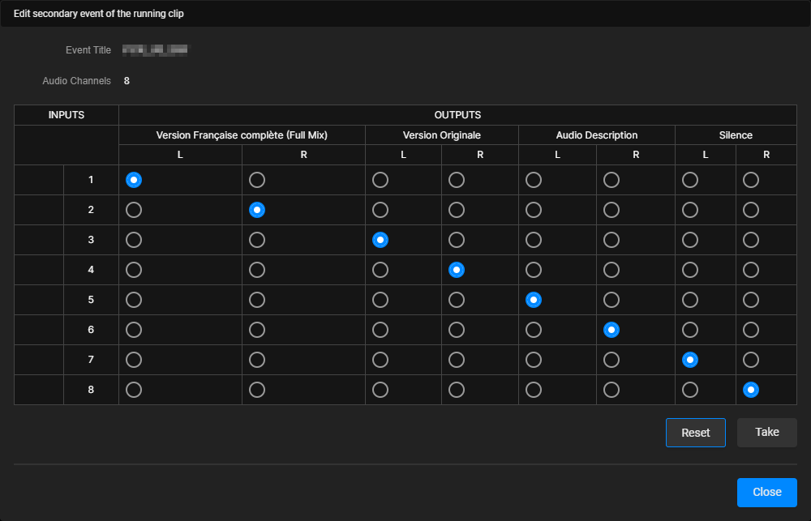Click the INPUTS header cell
This screenshot has height=521, width=811.
[x=65, y=114]
